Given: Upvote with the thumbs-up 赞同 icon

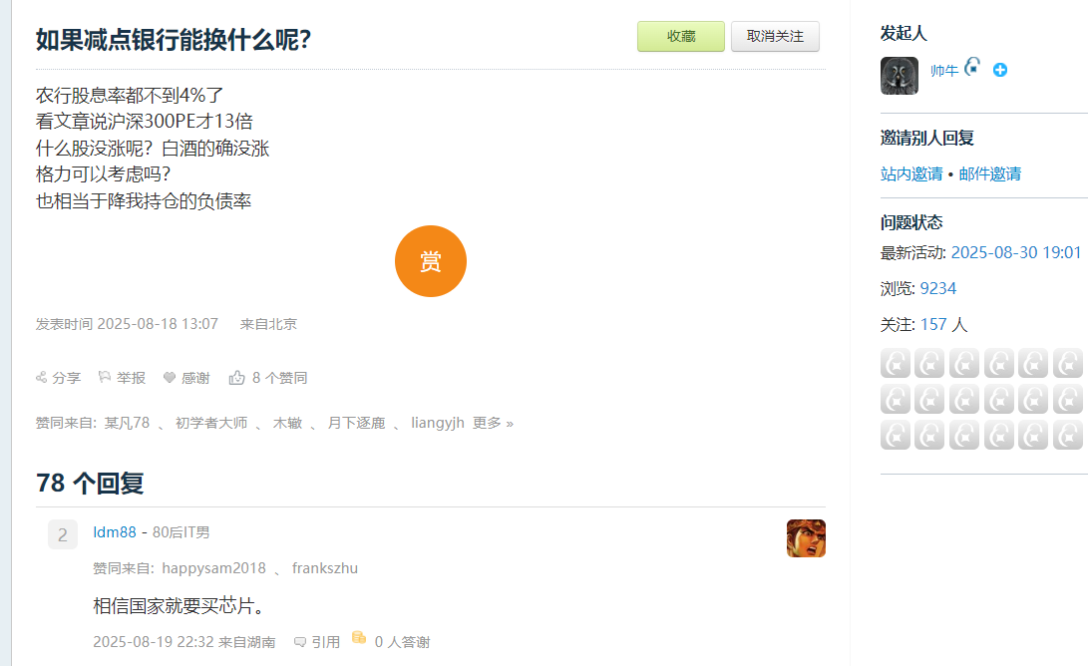Looking at the screenshot, I should tap(237, 378).
